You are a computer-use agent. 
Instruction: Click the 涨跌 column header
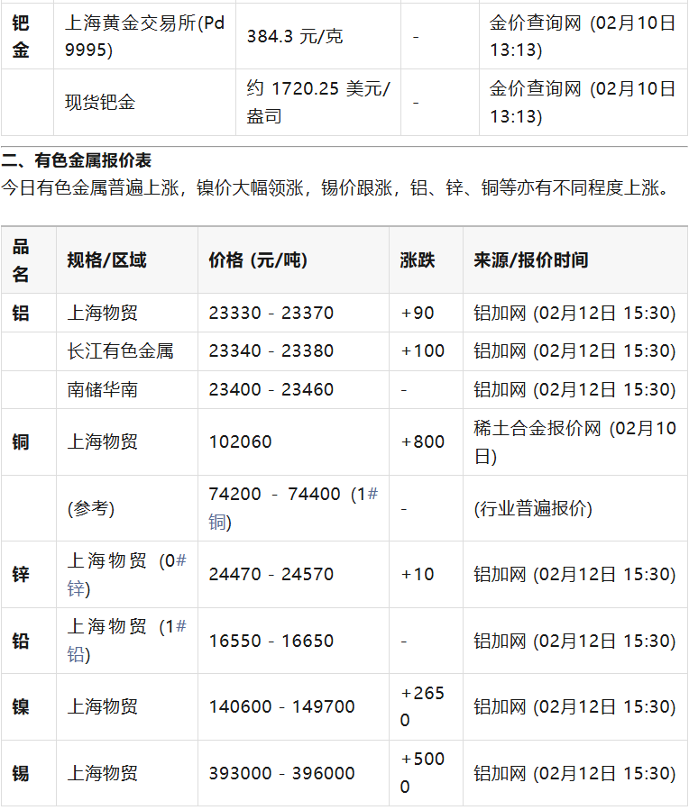[x=418, y=260]
